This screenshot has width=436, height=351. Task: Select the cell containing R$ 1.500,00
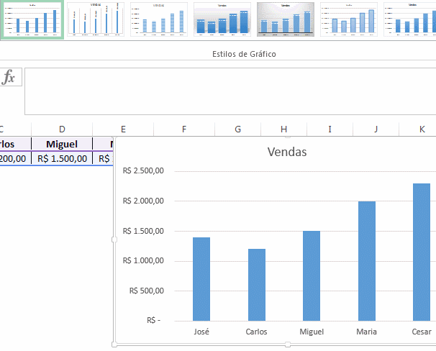pyautogui.click(x=62, y=158)
